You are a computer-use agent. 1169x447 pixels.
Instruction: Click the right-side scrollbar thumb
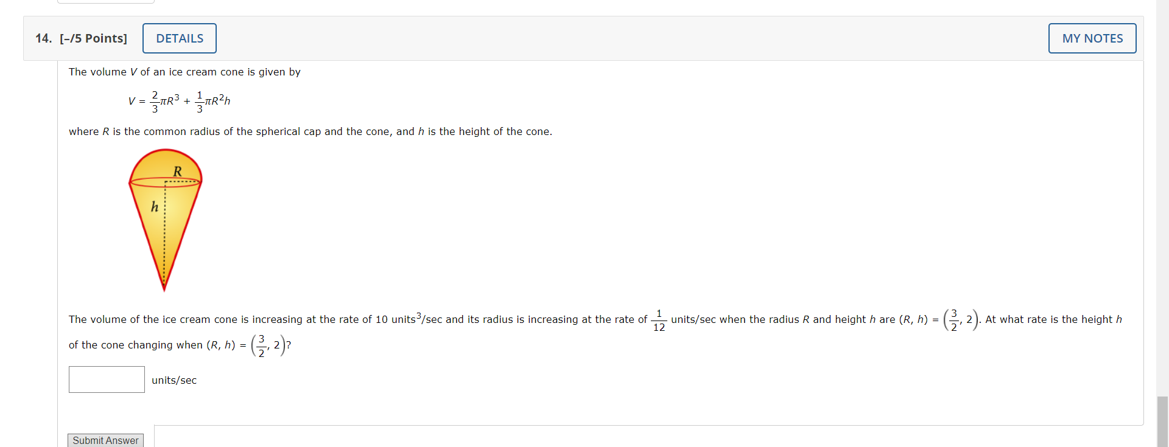pos(1162,420)
